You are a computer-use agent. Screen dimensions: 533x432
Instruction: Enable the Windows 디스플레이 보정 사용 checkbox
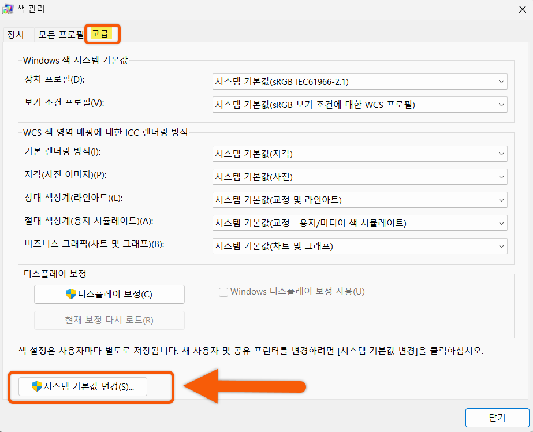[223, 292]
